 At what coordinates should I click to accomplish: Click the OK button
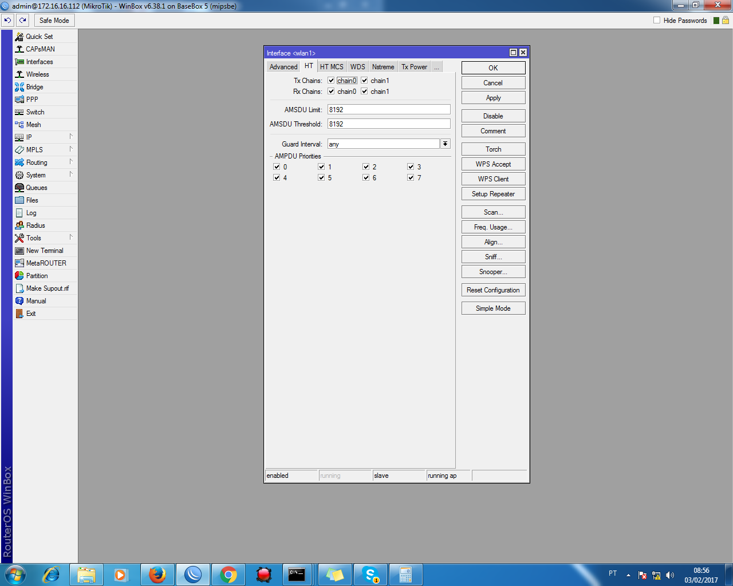pyautogui.click(x=494, y=68)
